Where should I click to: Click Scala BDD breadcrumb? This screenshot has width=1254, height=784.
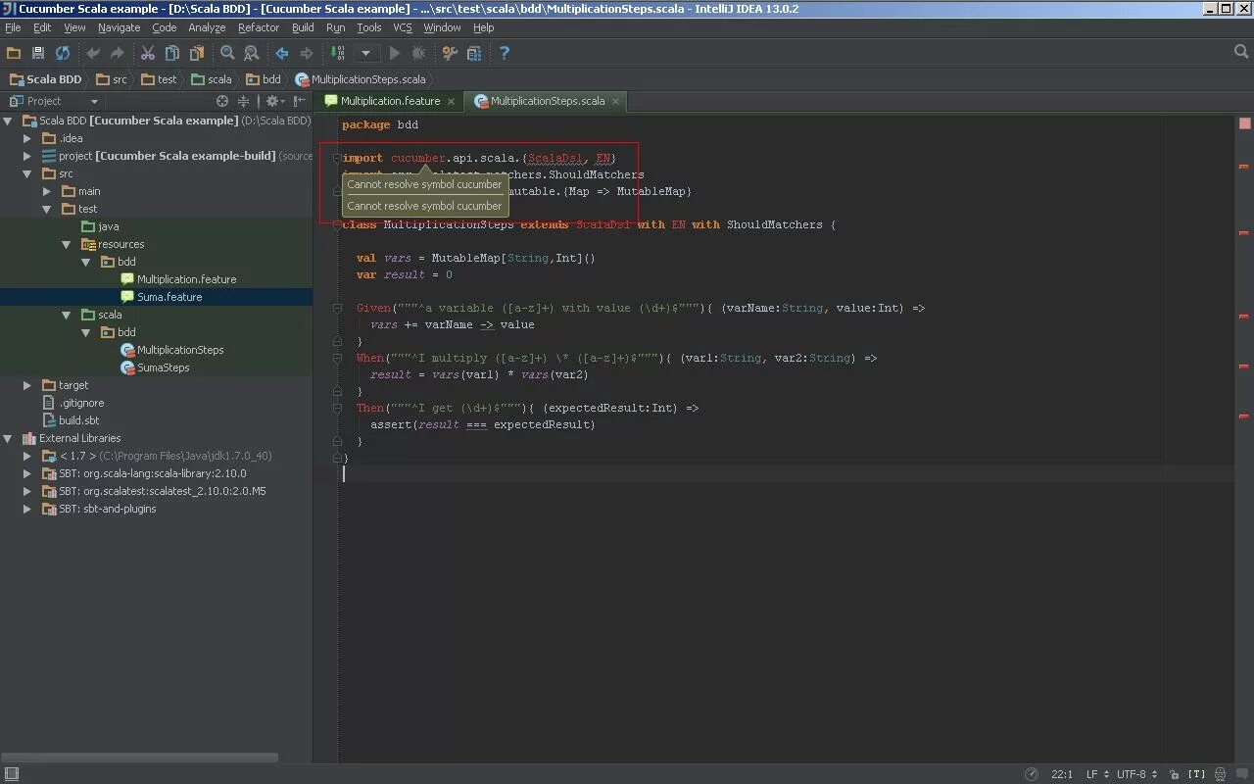coord(45,79)
